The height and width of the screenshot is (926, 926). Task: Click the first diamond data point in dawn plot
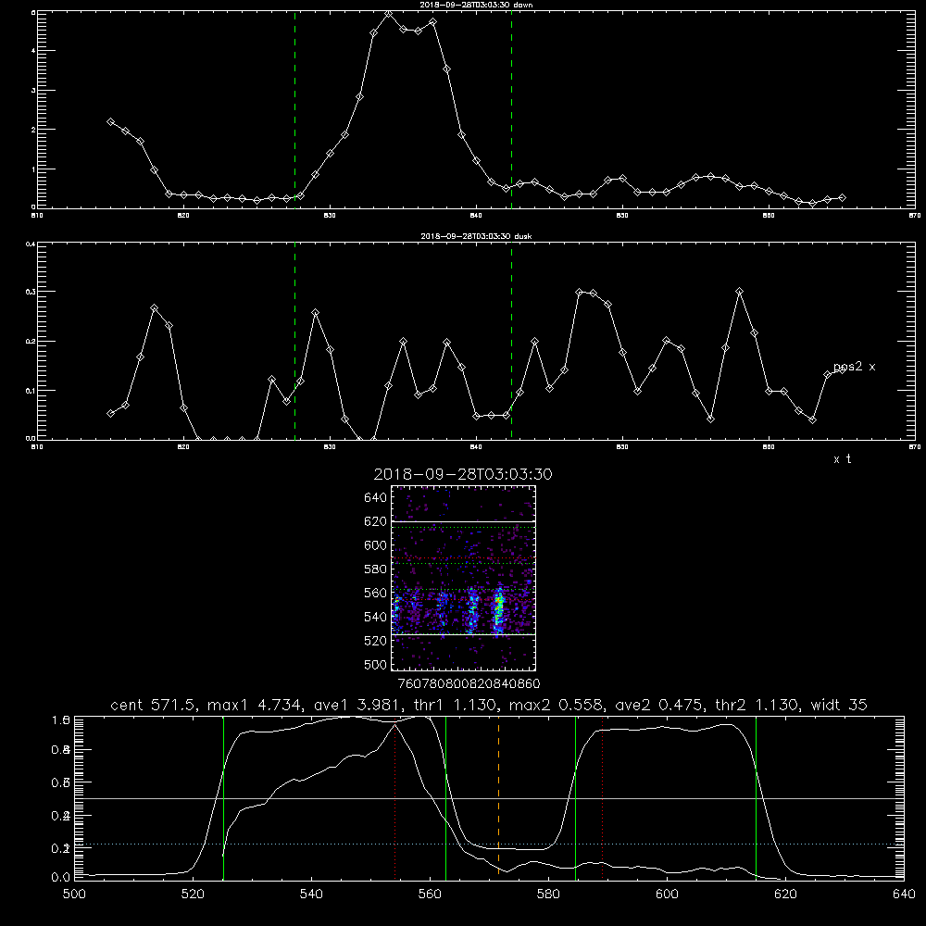tap(110, 121)
